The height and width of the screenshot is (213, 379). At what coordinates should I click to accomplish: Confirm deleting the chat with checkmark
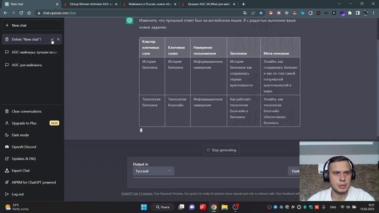53,40
